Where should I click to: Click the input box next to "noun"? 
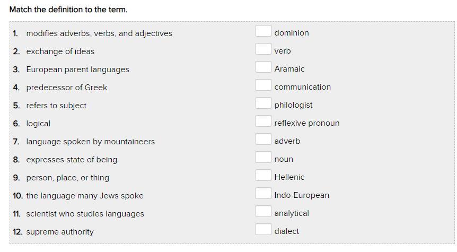point(263,158)
